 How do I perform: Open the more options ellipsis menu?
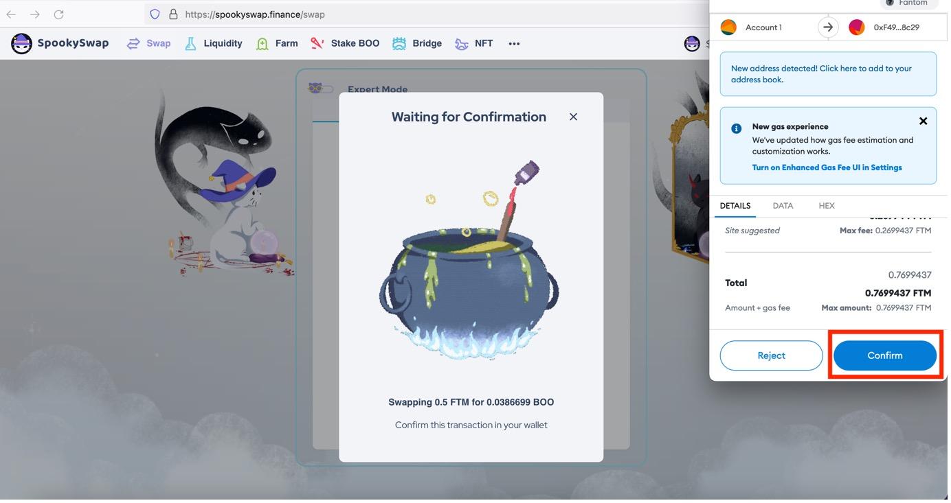(514, 43)
